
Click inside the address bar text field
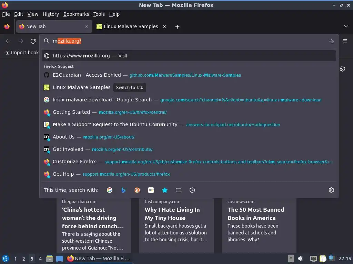189,41
